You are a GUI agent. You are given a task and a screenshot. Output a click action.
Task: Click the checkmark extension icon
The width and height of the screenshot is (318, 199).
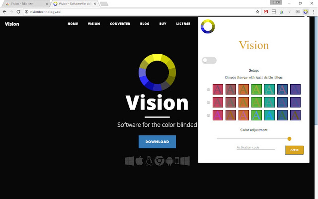[290, 12]
